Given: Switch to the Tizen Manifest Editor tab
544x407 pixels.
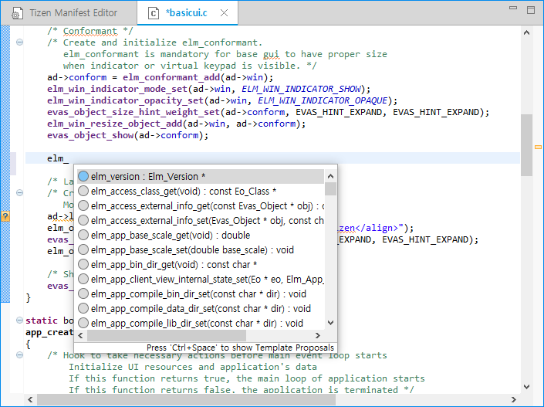Looking at the screenshot, I should coord(73,13).
